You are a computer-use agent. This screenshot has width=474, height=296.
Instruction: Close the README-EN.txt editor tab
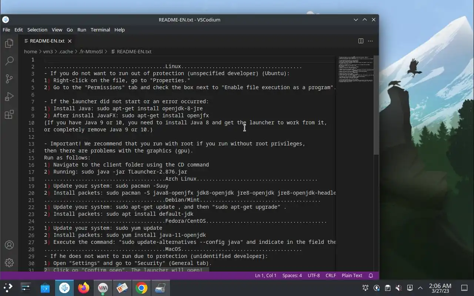pyautogui.click(x=70, y=41)
